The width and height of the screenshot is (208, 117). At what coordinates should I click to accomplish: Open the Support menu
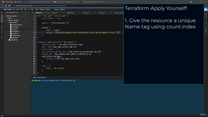click(48, 9)
